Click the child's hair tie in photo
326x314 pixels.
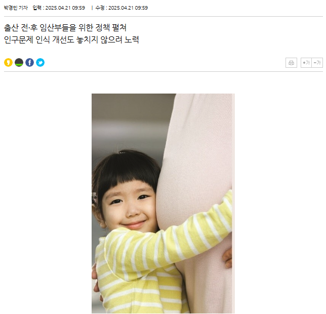(x=121, y=152)
